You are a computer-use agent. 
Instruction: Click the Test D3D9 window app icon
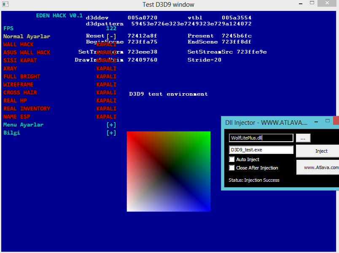[5, 4]
